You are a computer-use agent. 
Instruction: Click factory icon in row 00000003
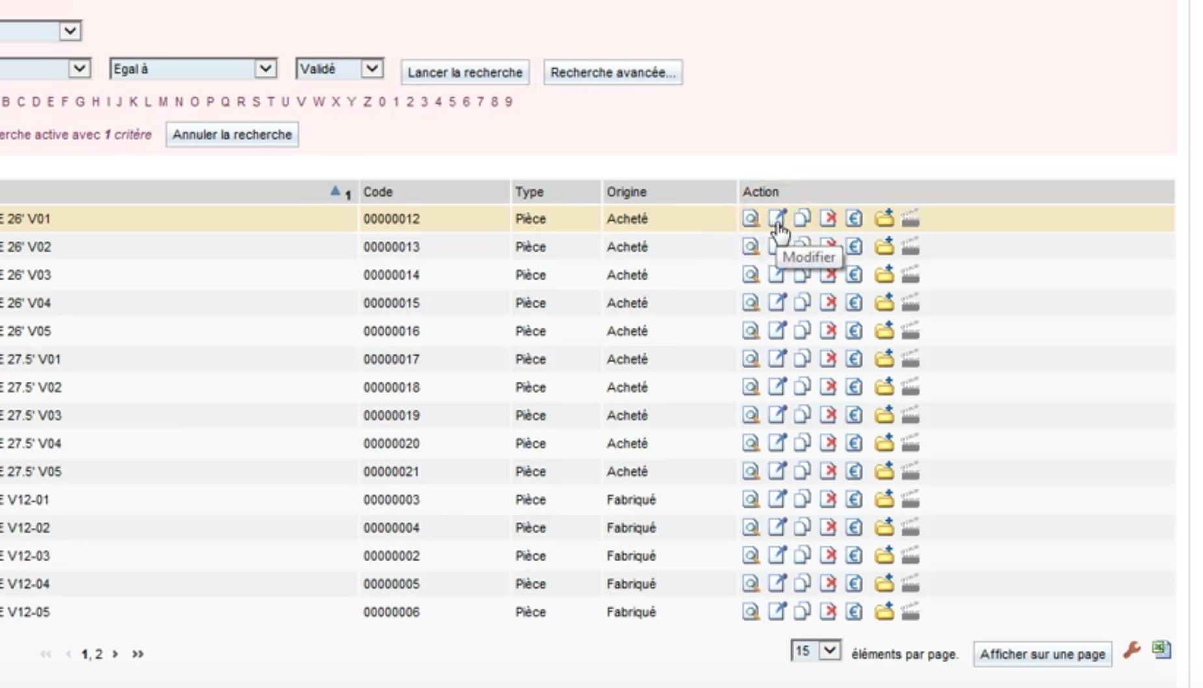[910, 499]
